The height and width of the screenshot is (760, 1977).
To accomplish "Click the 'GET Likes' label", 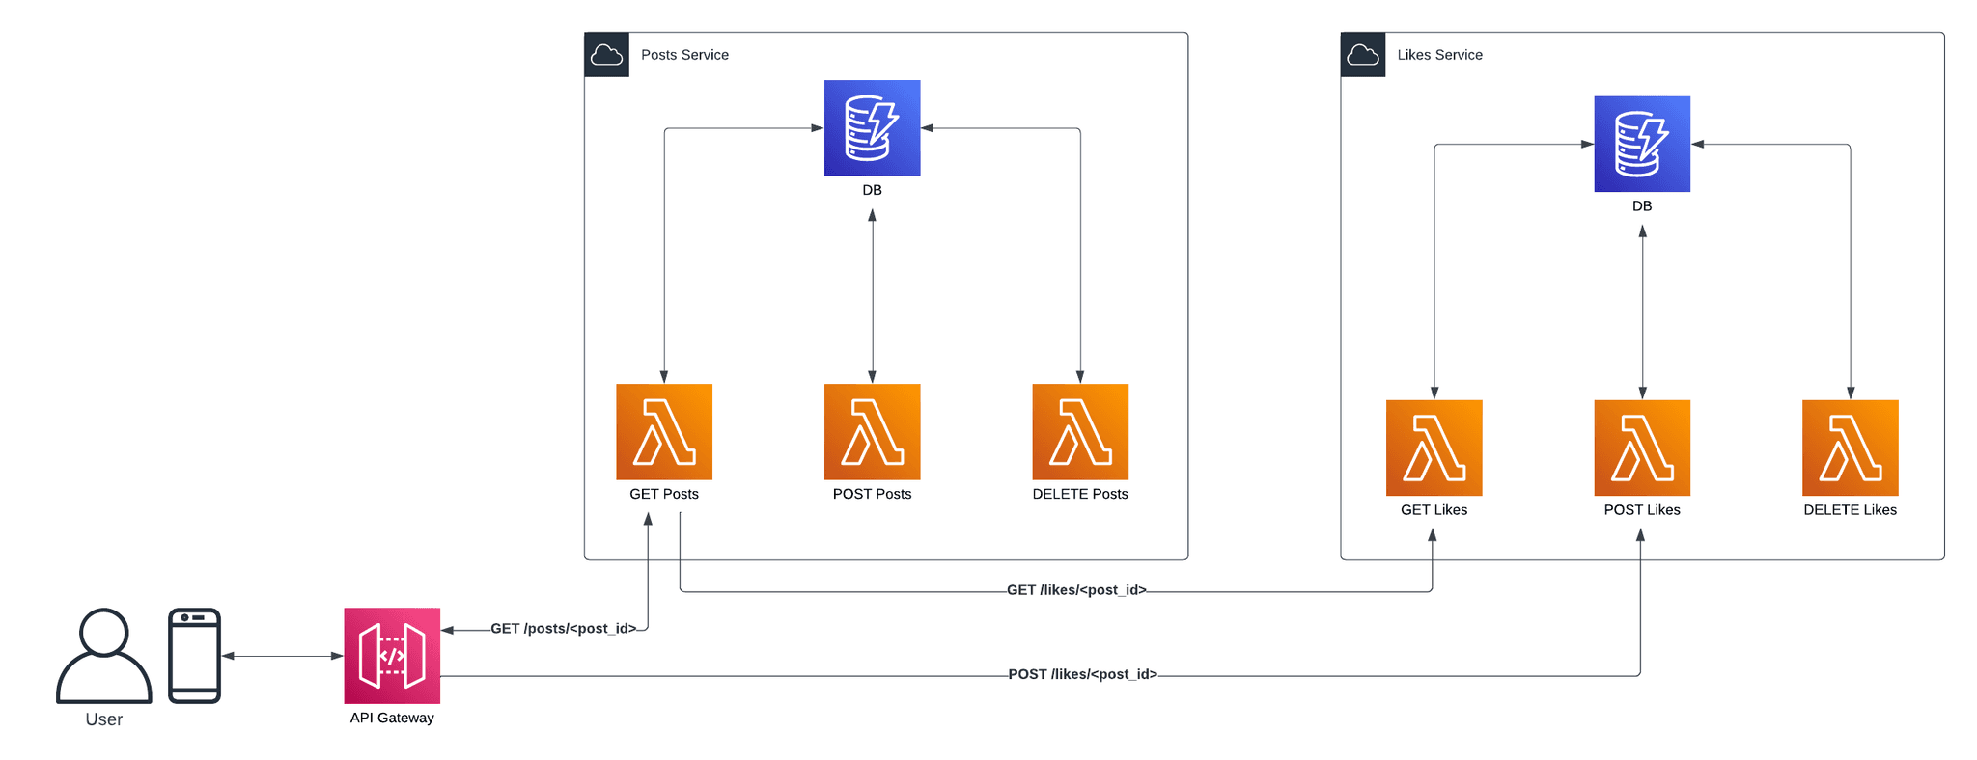I will tap(1434, 510).
